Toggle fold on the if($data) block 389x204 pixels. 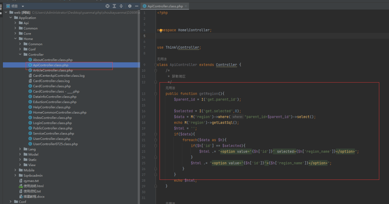coord(155,134)
